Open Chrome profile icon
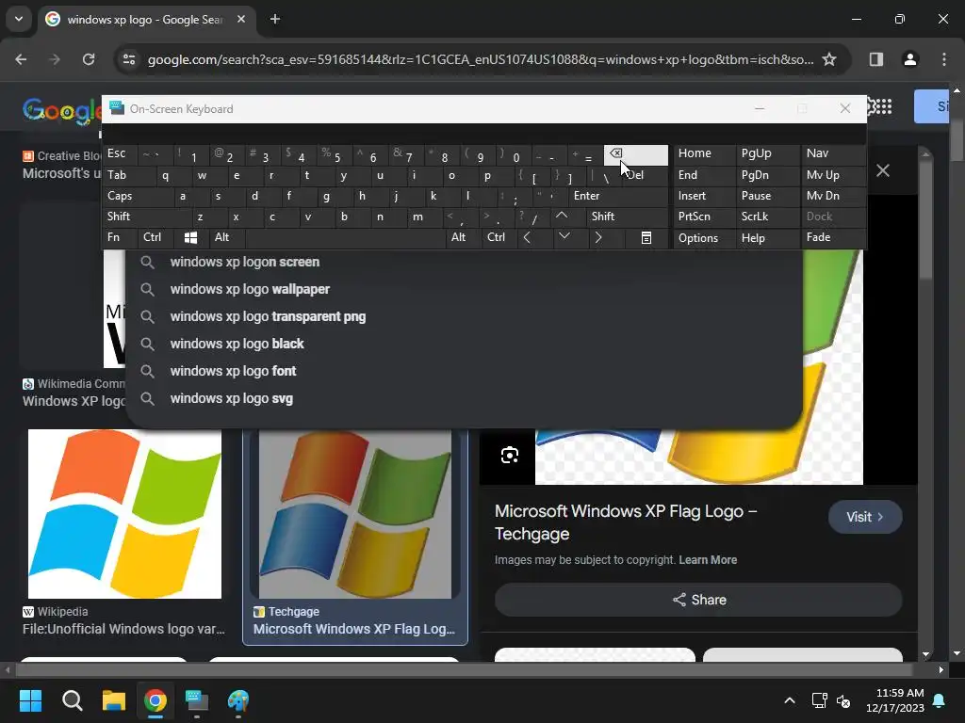 910,59
